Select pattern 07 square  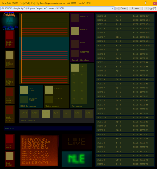pos(83,76)
